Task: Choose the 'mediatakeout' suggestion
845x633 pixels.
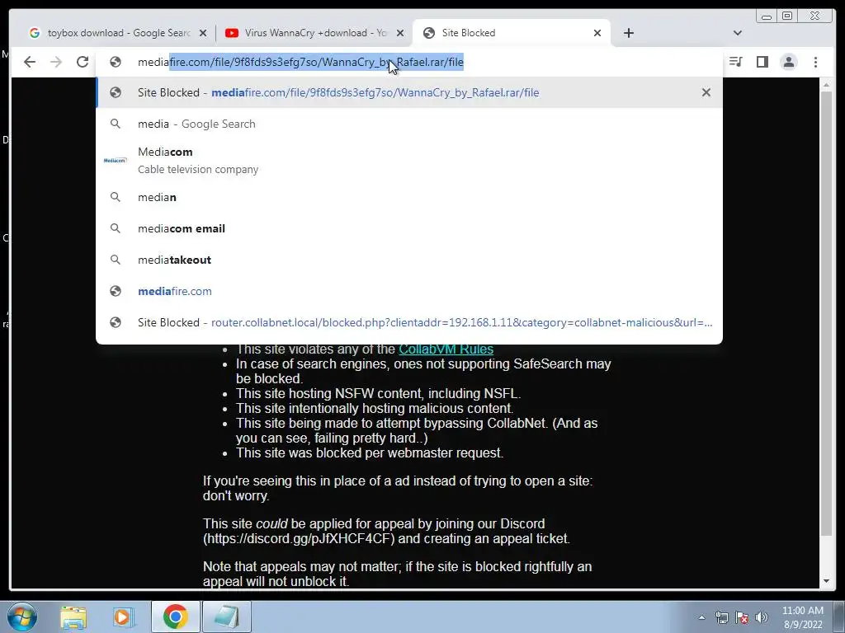Action: [x=409, y=260]
